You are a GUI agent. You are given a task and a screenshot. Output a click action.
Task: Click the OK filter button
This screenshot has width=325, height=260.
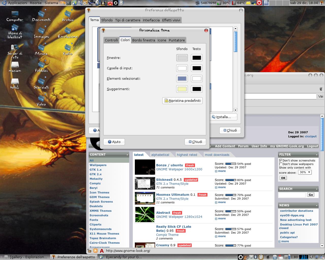point(283,178)
